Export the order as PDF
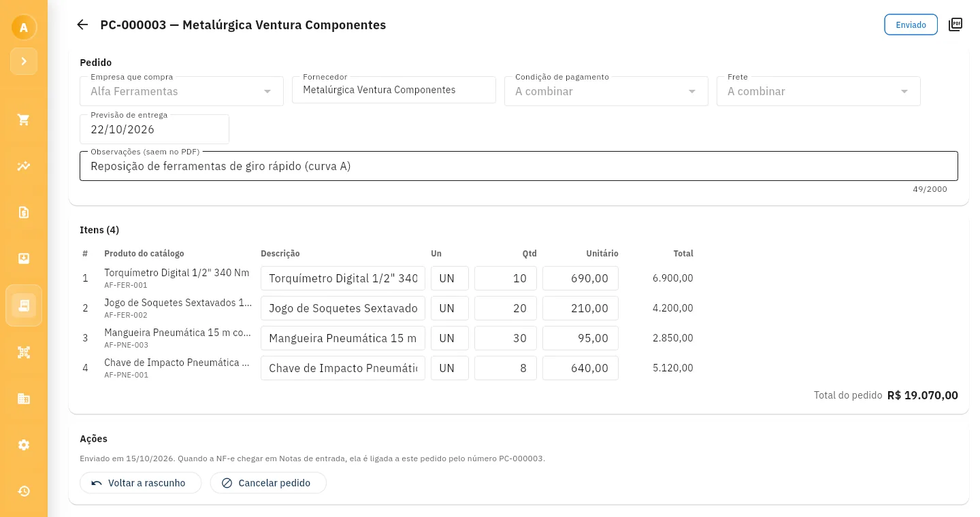The height and width of the screenshot is (517, 980). click(955, 24)
